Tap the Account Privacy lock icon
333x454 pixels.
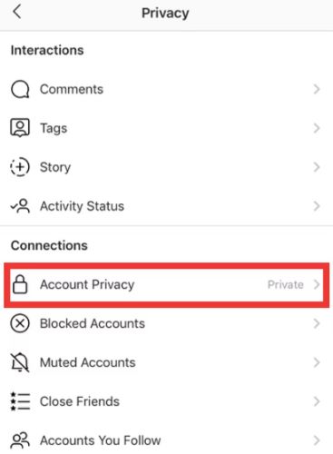[20, 284]
